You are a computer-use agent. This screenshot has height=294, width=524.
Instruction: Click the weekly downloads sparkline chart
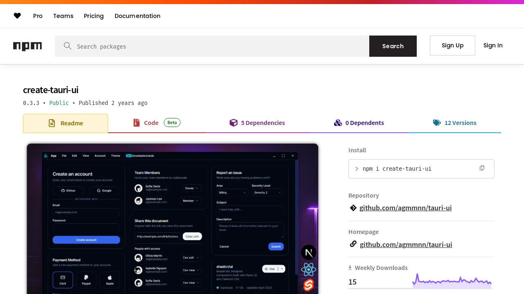[452, 281]
